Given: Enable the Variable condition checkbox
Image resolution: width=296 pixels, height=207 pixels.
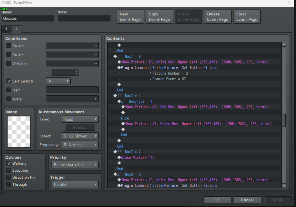Looking at the screenshot, I should click(x=9, y=64).
